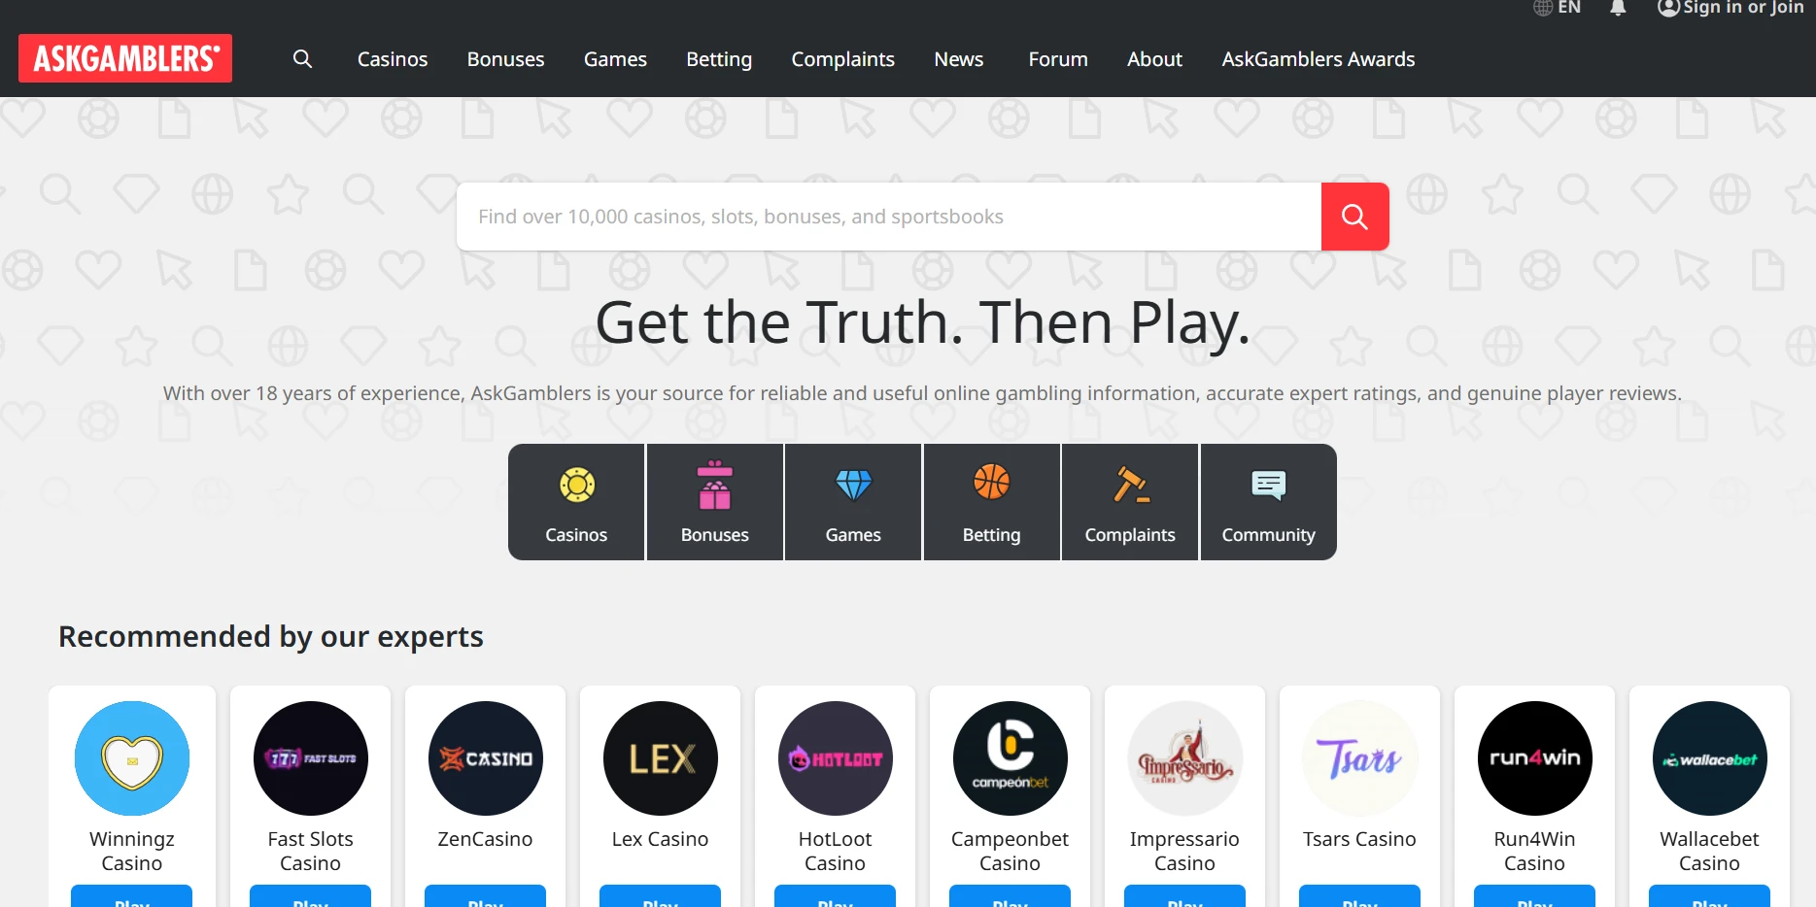Open the Complaints menu in navigation bar

tap(842, 59)
